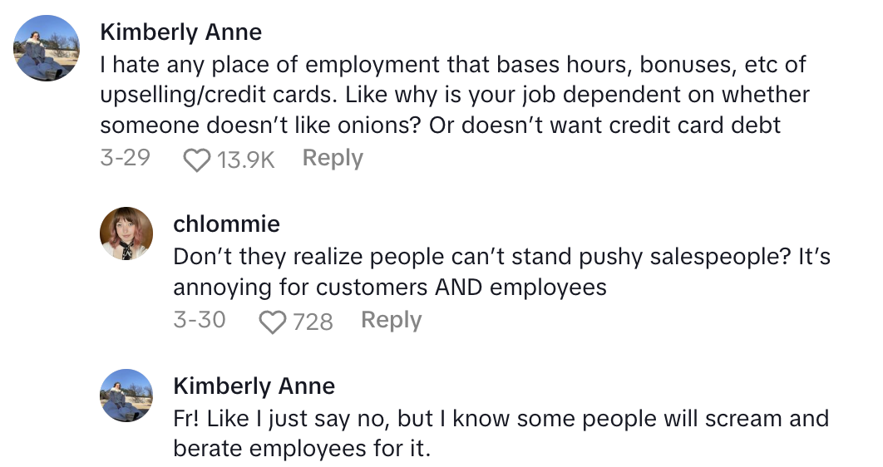
Task: Tap the heart icon on chlommie's reply
Action: [273, 322]
